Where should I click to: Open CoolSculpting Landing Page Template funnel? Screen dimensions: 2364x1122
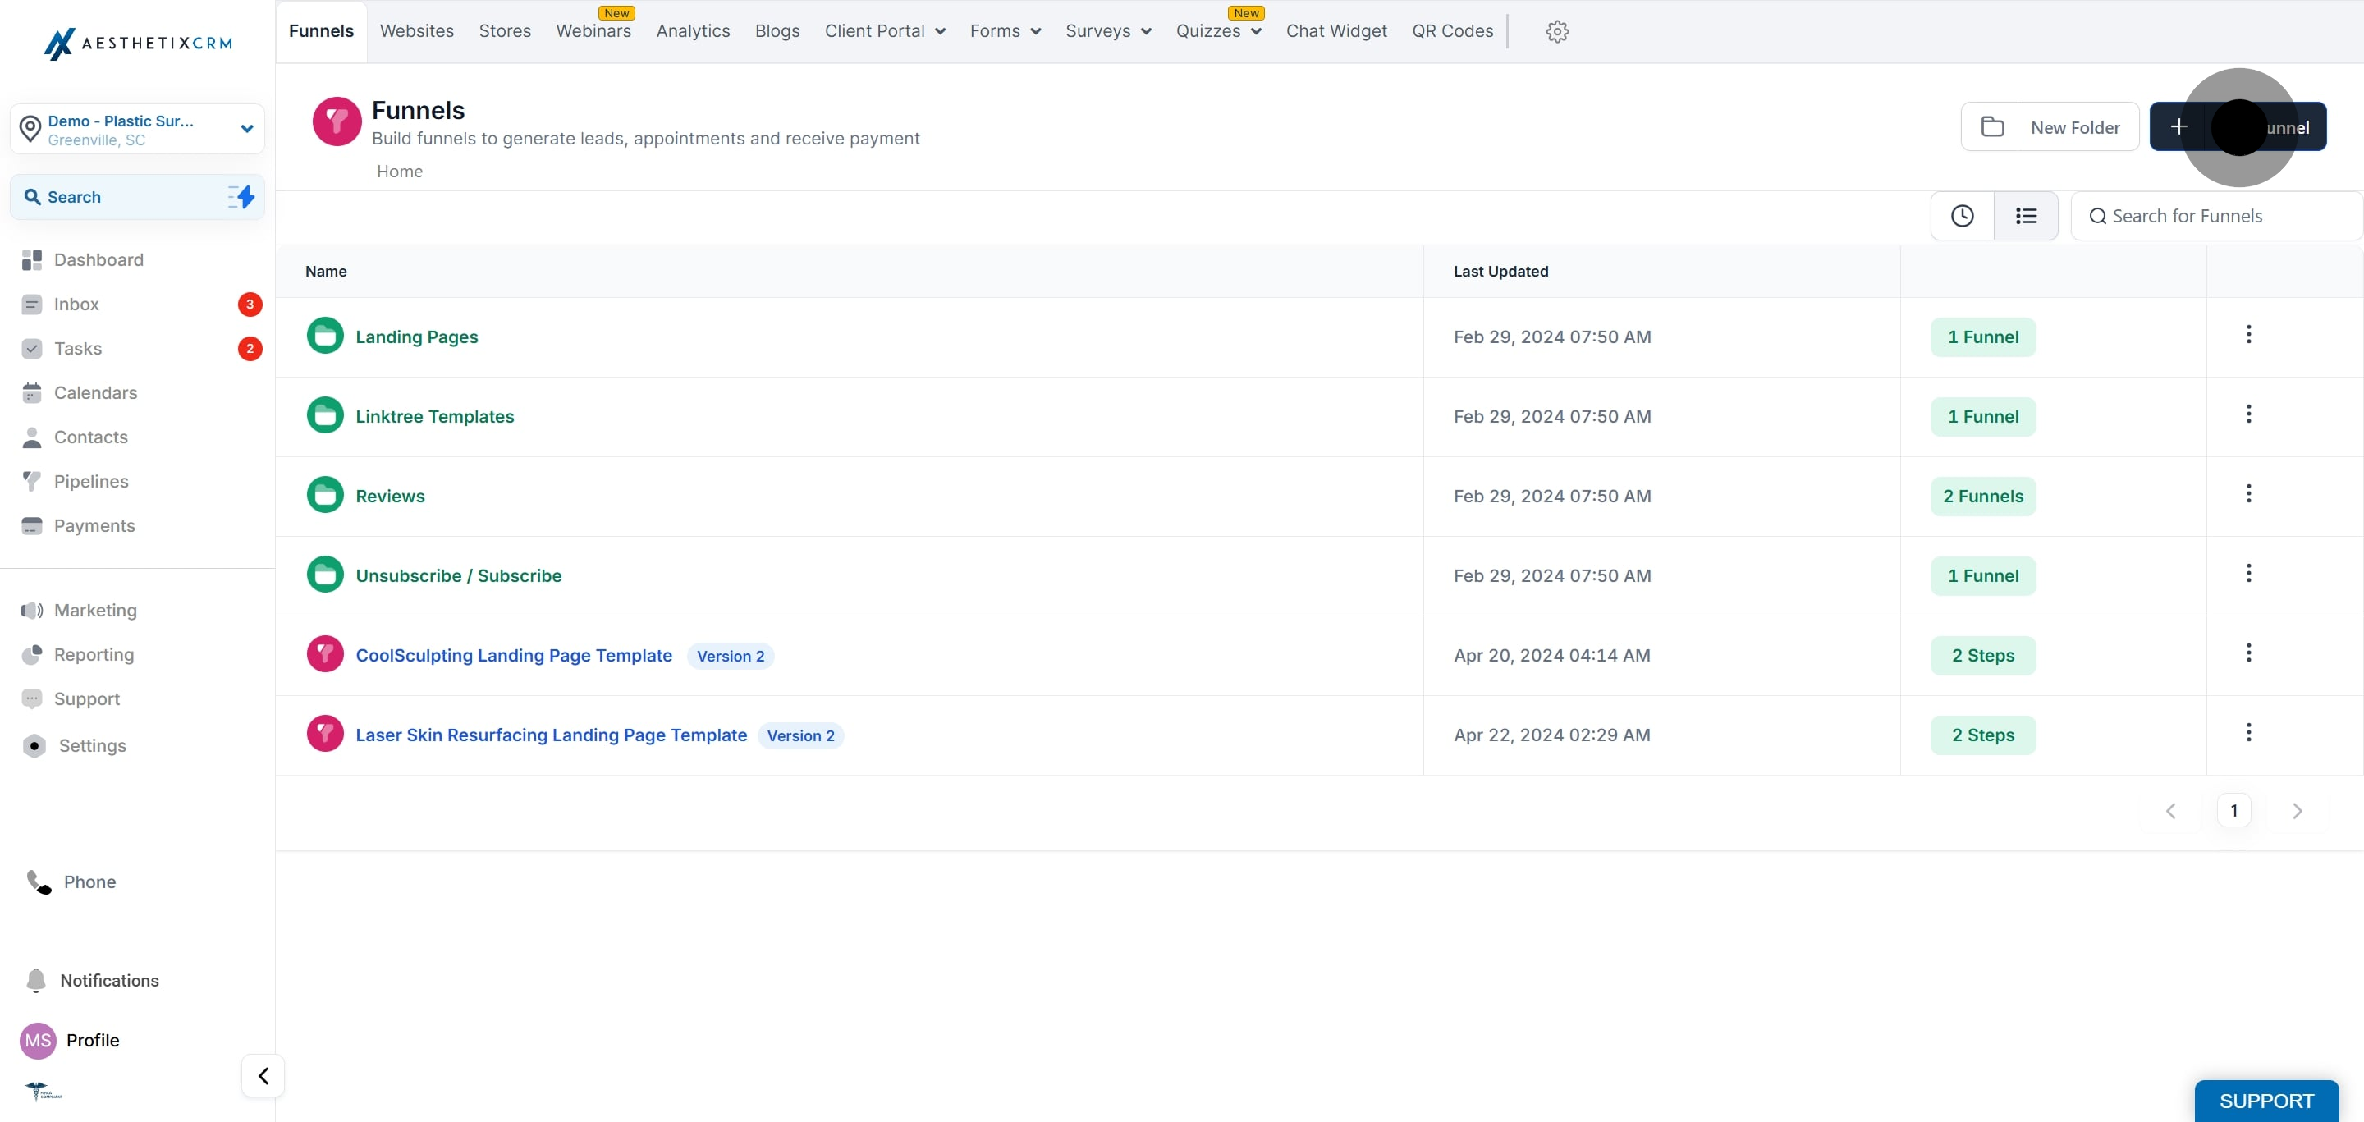pyautogui.click(x=513, y=655)
